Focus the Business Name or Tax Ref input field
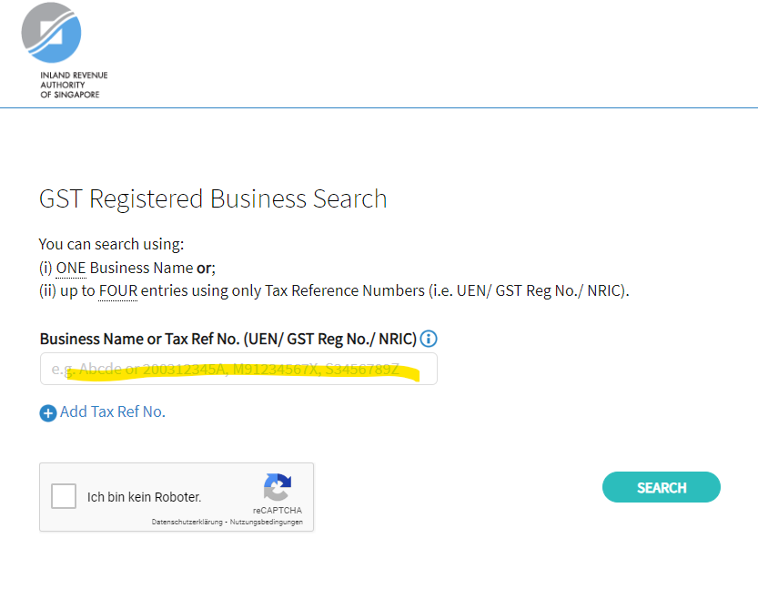Viewport: 758px width, 589px height. point(238,370)
